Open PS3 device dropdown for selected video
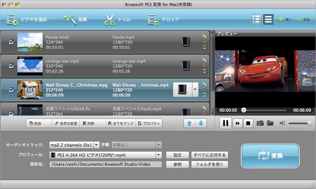The width and height of the screenshot is (316, 189). point(195,90)
